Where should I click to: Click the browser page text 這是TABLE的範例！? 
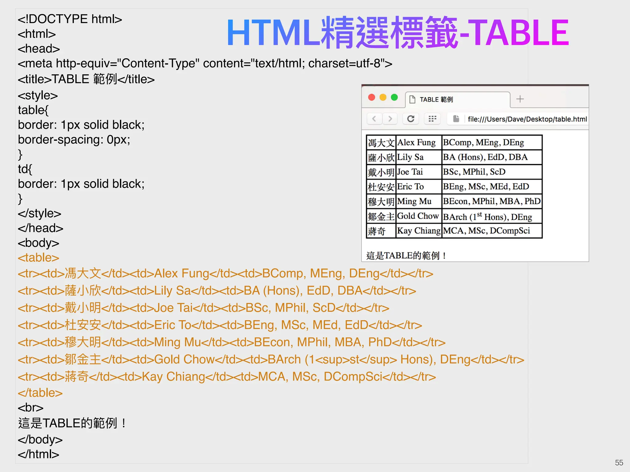click(406, 255)
